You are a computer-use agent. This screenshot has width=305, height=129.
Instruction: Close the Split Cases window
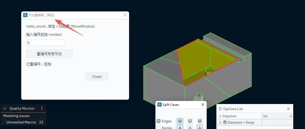tap(203, 105)
